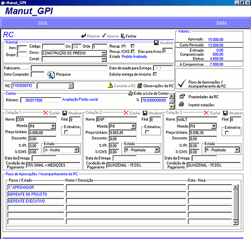Click the Início menu link
This screenshot has width=251, height=239.
coord(43,22)
